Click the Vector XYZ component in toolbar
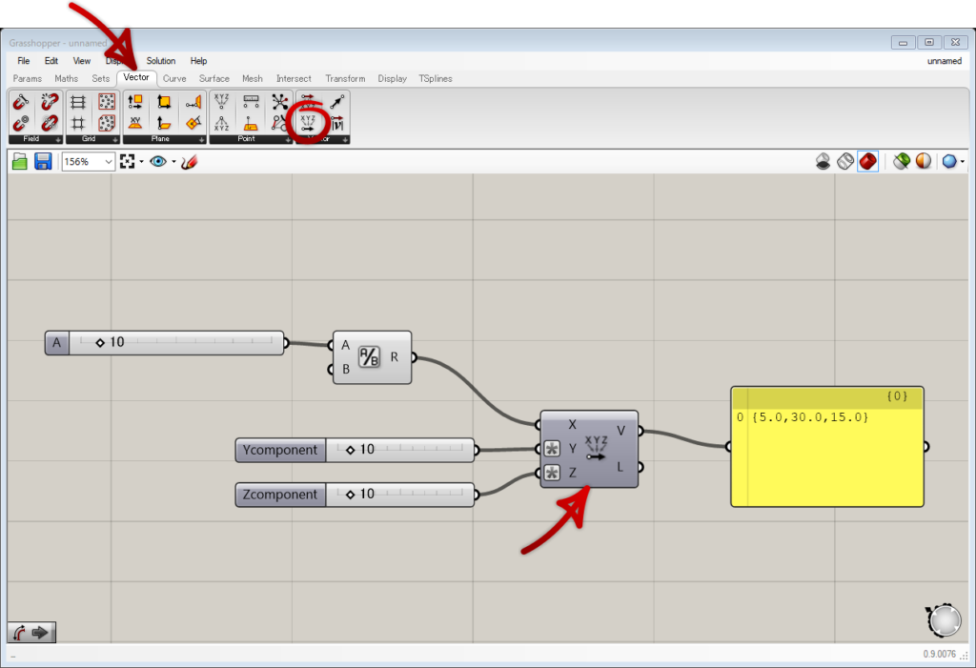 click(308, 123)
